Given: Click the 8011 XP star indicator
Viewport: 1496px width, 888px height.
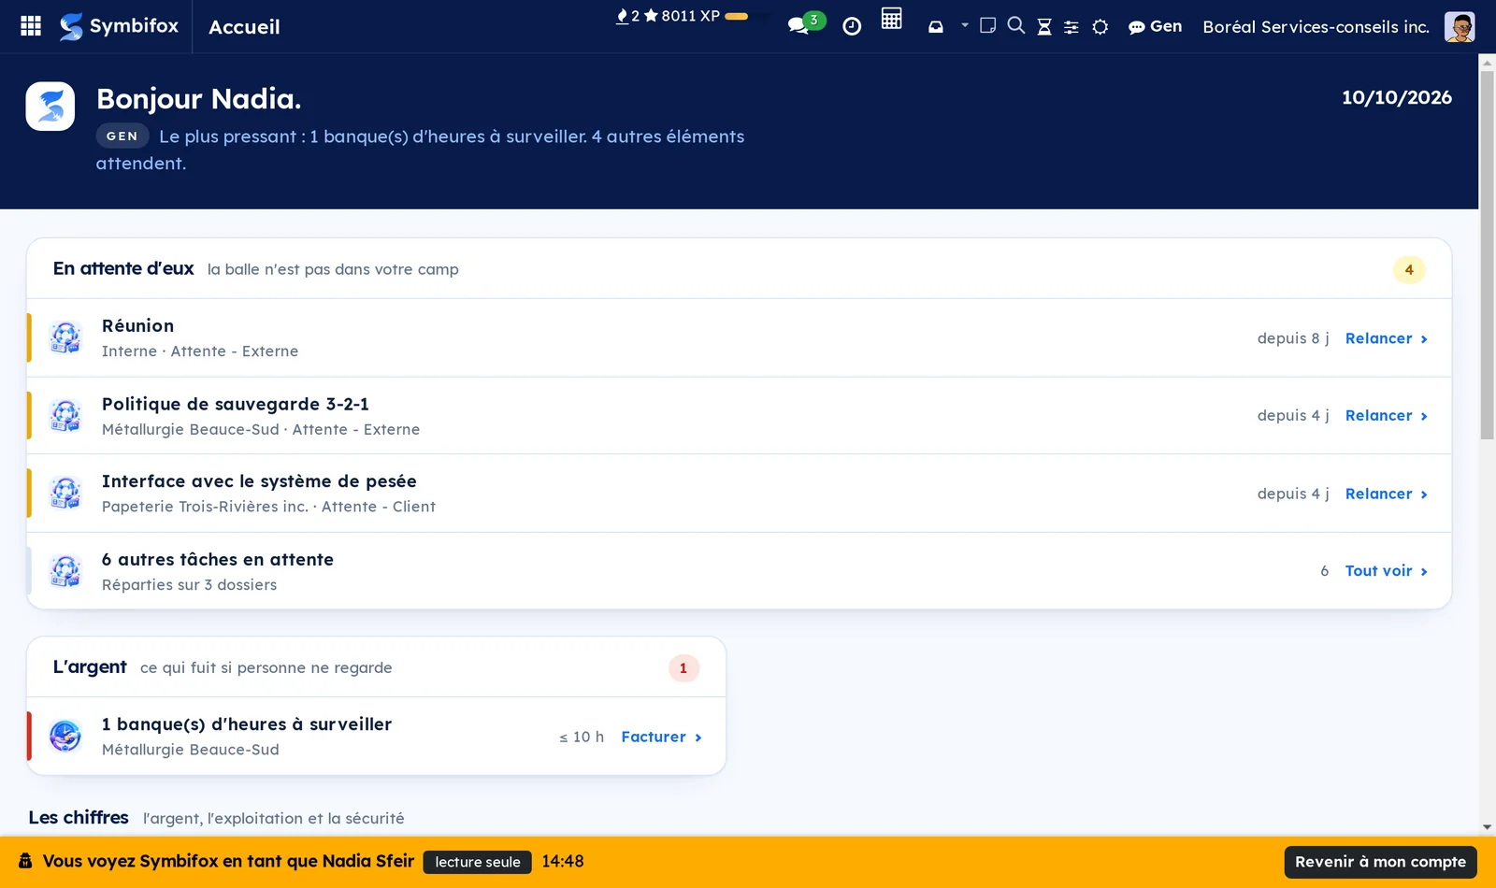Looking at the screenshot, I should point(682,16).
